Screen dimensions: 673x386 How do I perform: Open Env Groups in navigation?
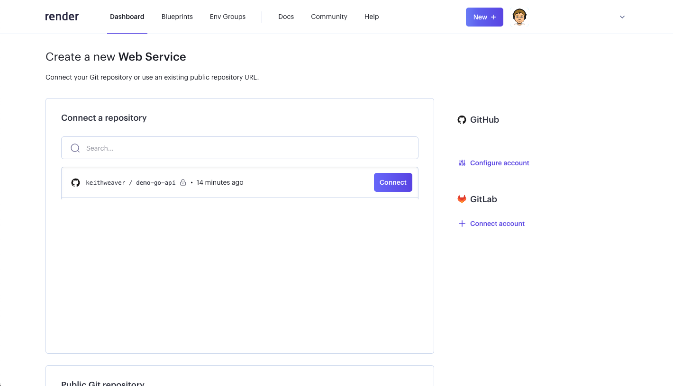227,17
